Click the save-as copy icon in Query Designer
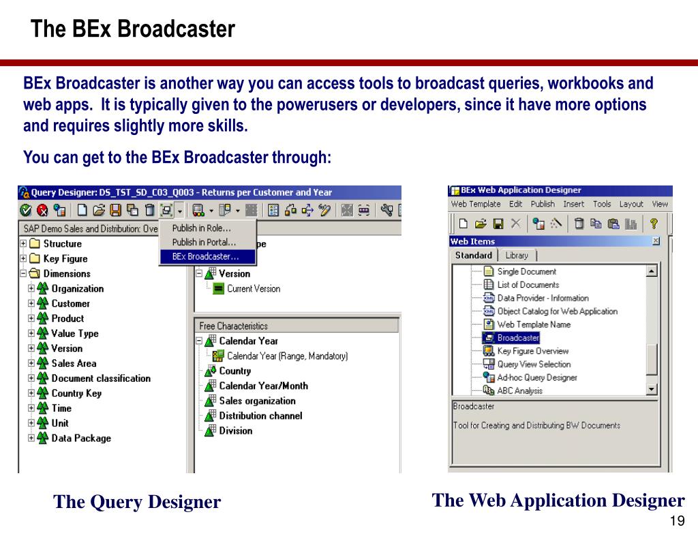Viewport: 698px width, 538px height. pyautogui.click(x=132, y=210)
